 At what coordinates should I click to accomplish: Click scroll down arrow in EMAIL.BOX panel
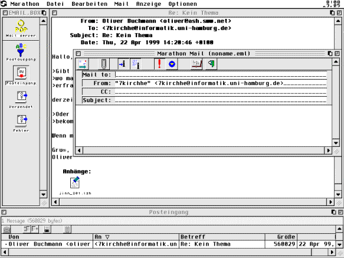[43, 195]
